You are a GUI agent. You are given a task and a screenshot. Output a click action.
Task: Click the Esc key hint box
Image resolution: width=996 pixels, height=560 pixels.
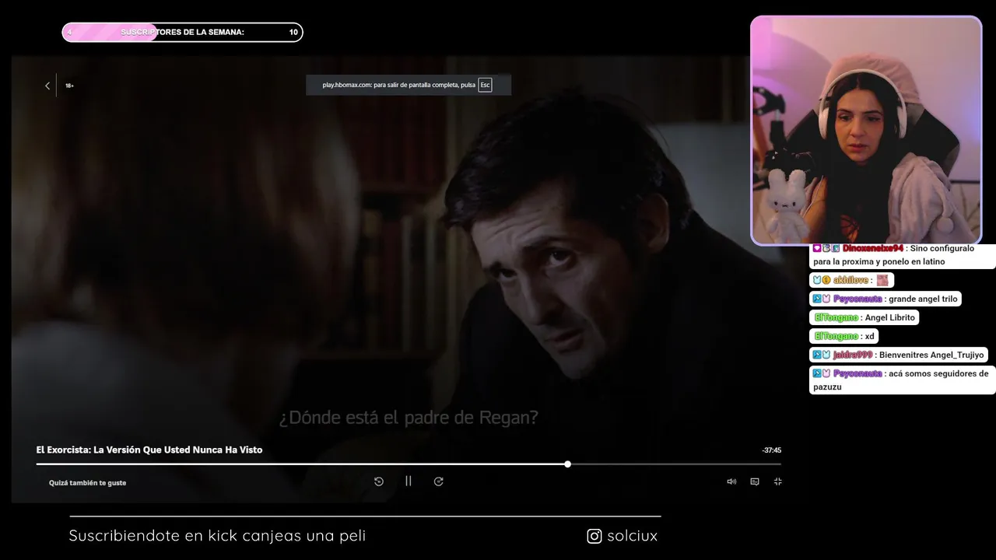(485, 85)
